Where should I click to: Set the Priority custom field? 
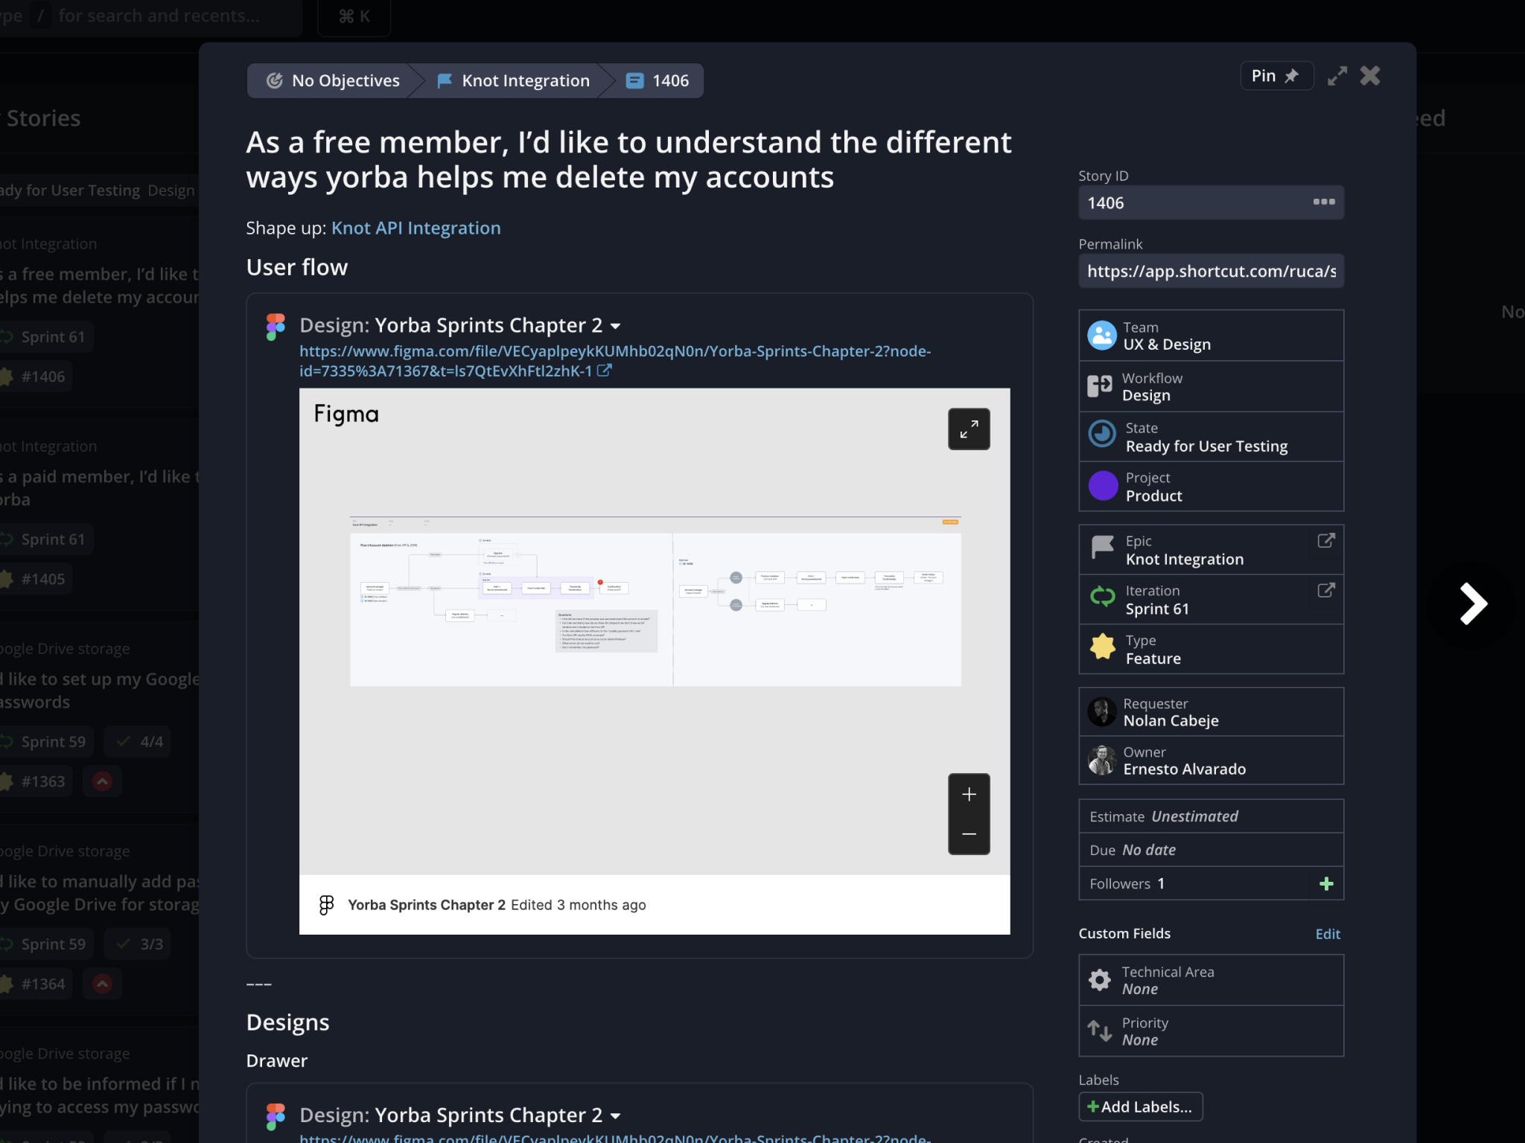pos(1210,1031)
